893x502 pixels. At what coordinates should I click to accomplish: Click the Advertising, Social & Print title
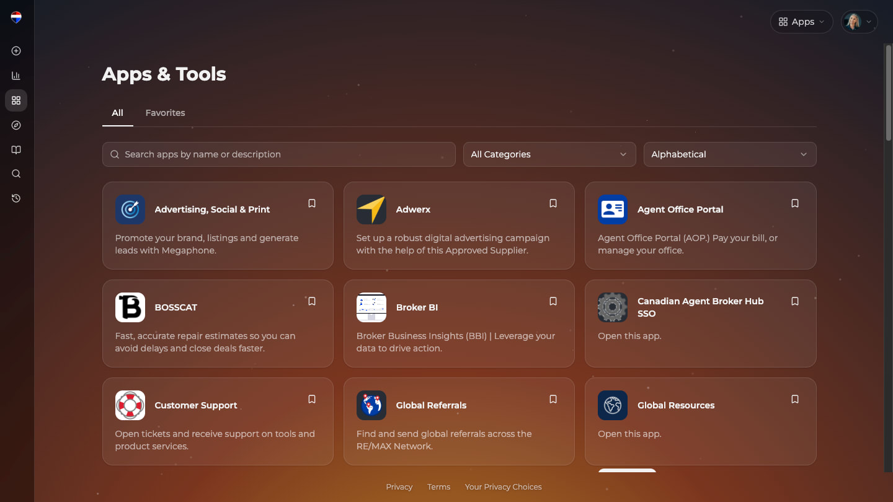click(212, 209)
